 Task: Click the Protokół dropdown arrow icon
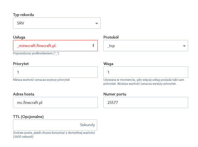[184, 46]
